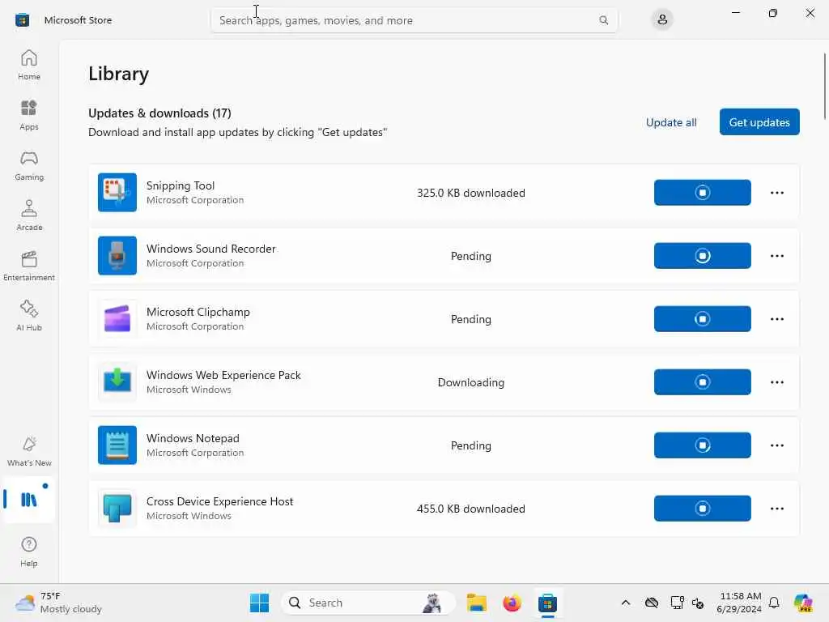This screenshot has height=622, width=829.
Task: Open the Windows Notepad name
Action: [x=193, y=438]
